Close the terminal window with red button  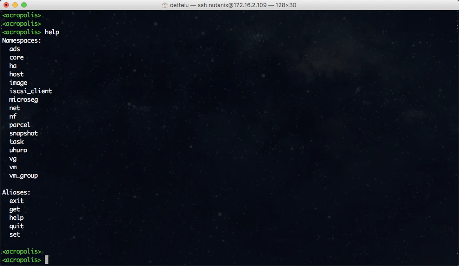point(6,5)
